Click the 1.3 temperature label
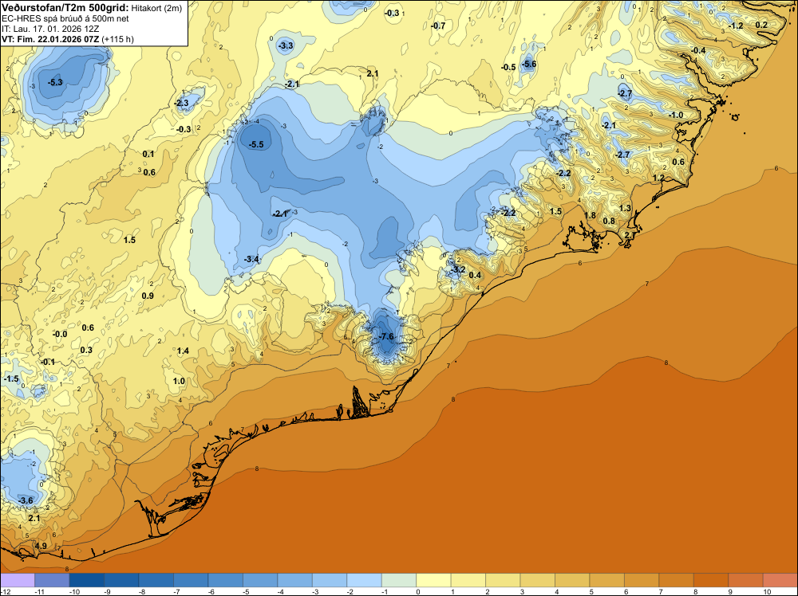Viewport: 798px width, 596px height. pyautogui.click(x=625, y=208)
